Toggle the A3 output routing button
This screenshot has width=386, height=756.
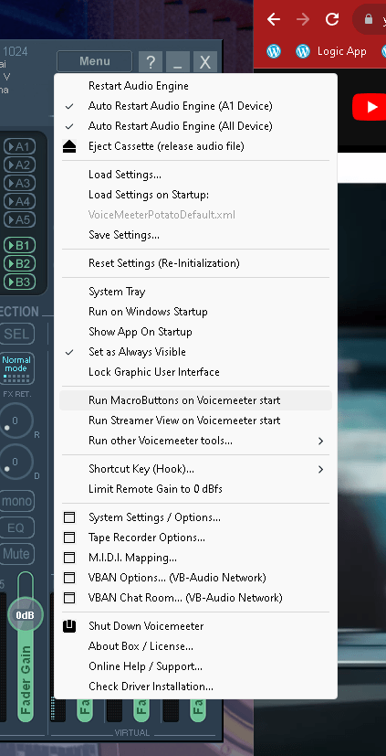pyautogui.click(x=19, y=183)
